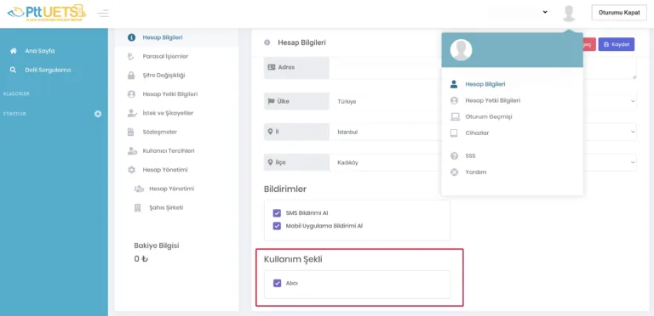Image resolution: width=654 pixels, height=316 pixels.
Task: Open the İl dropdown showing İstanbul
Action: [484, 132]
